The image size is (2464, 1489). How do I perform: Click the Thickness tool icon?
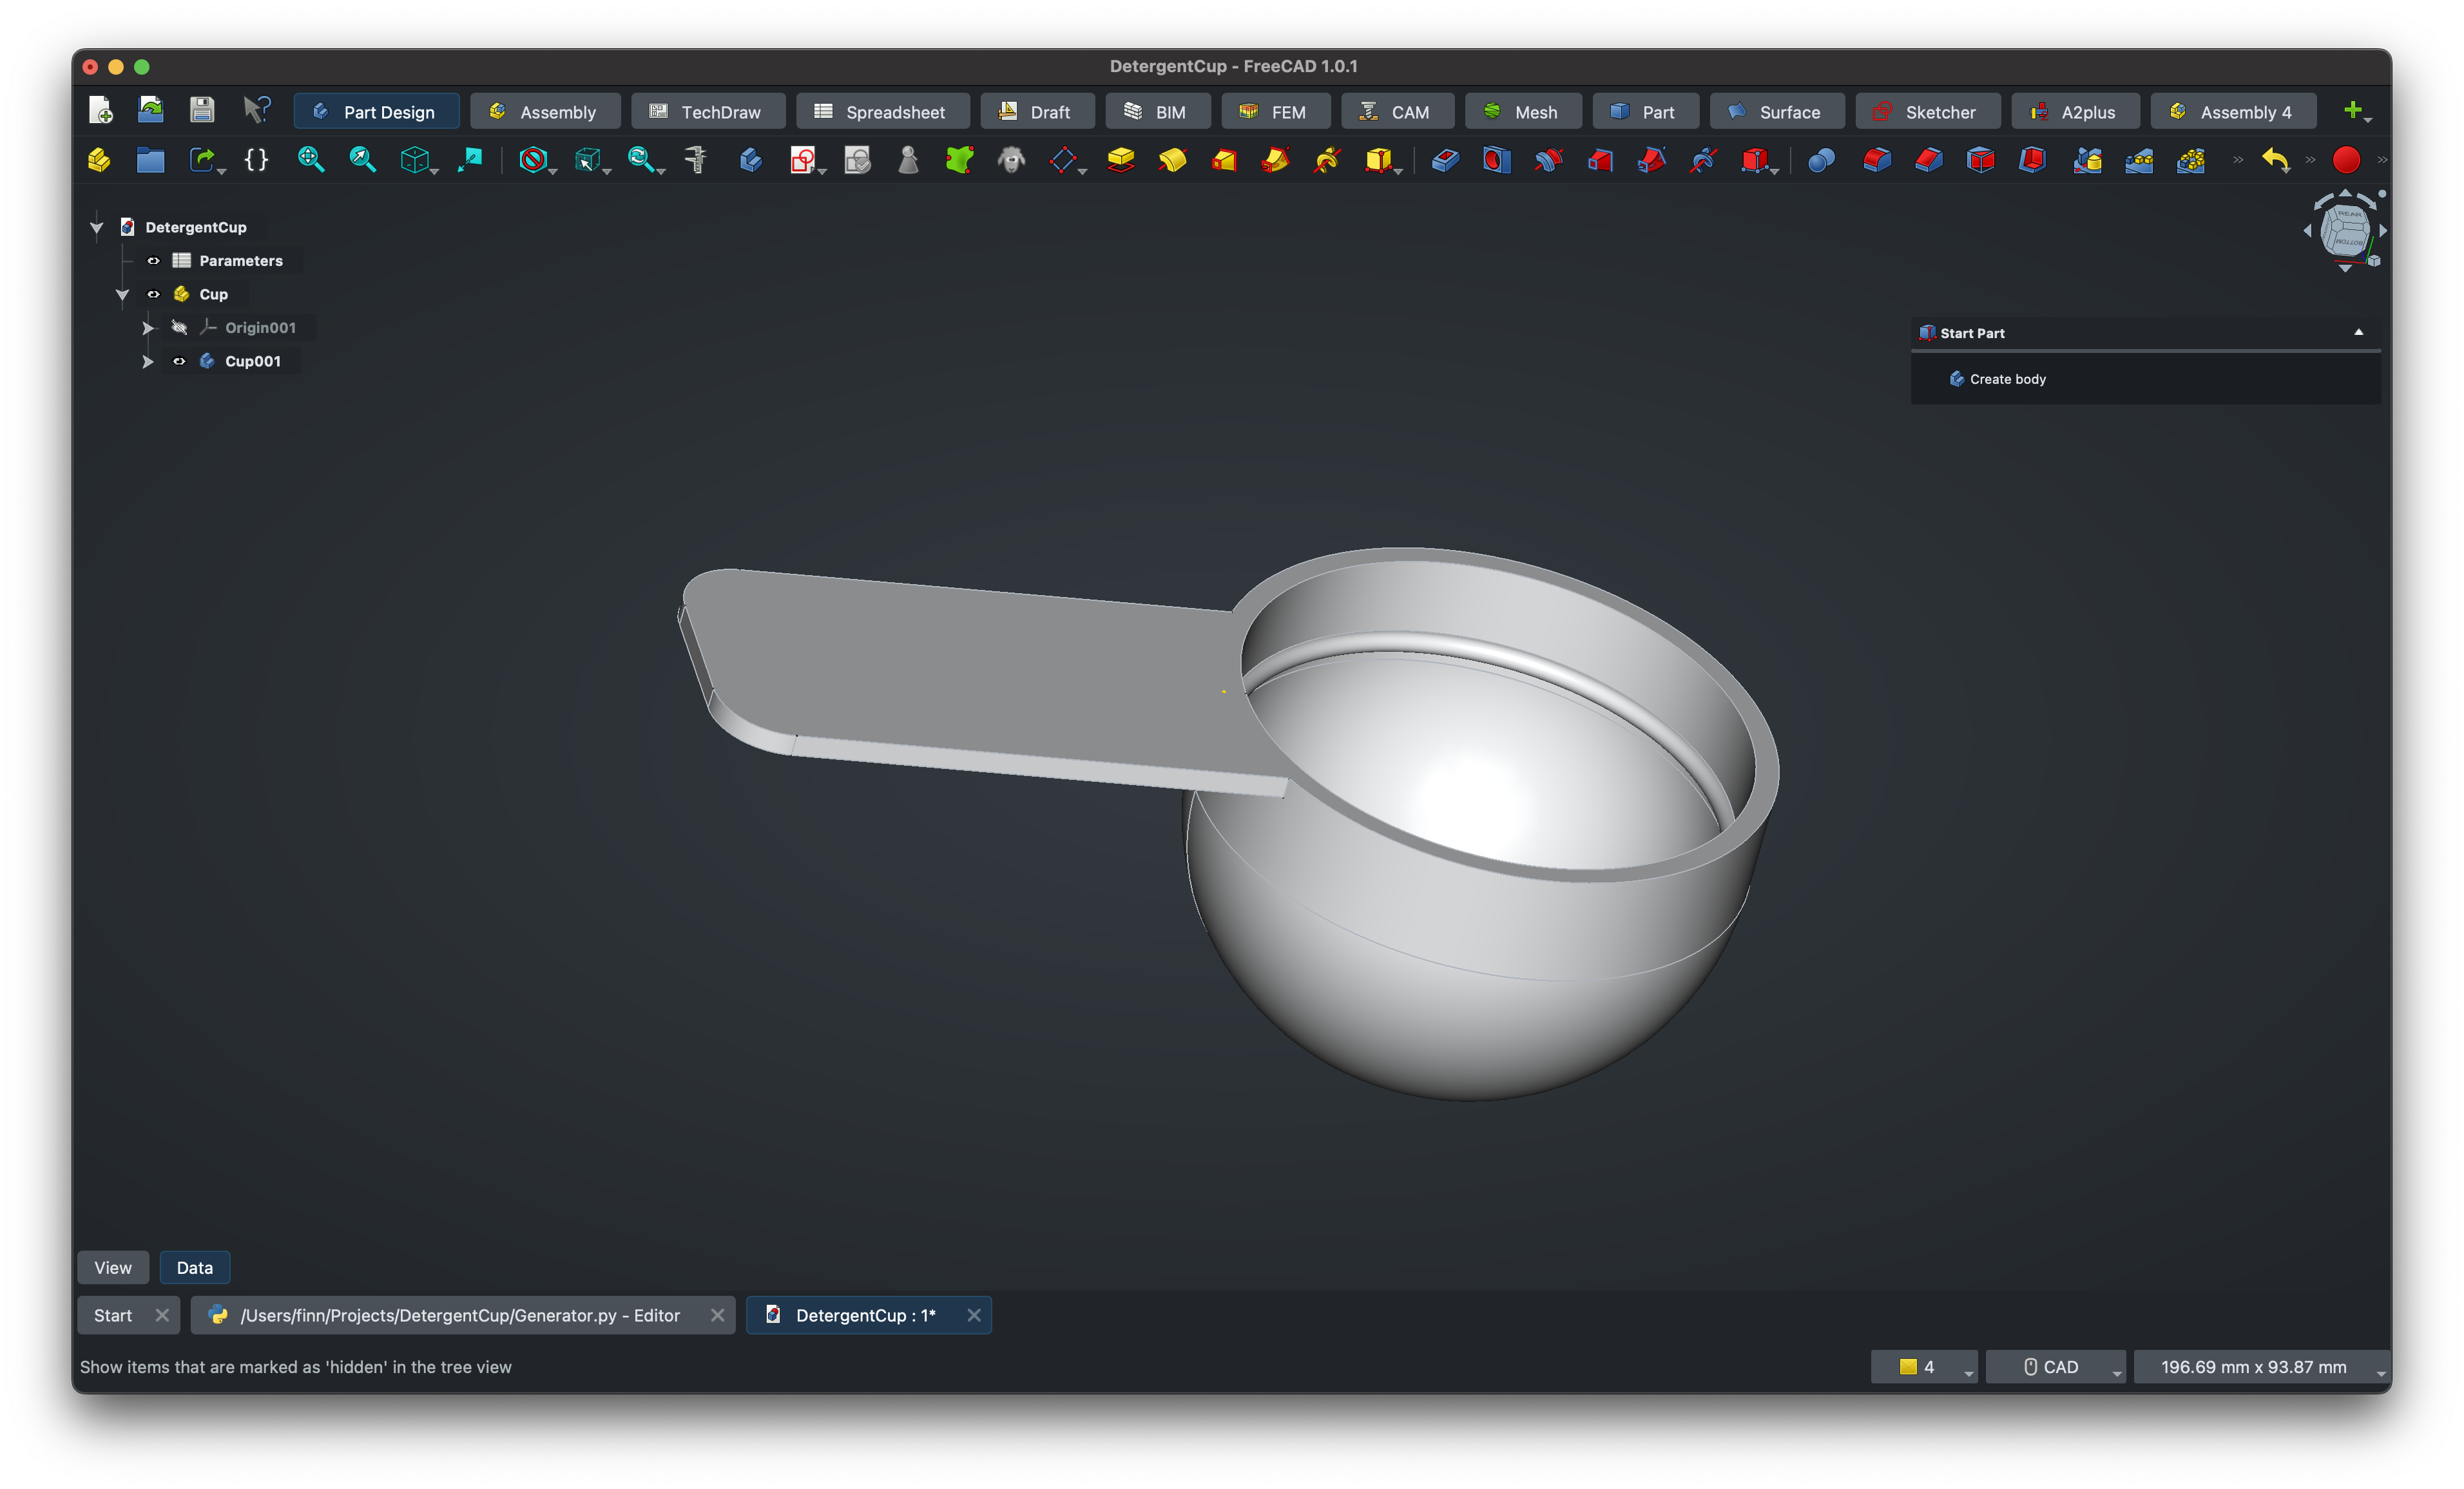(x=2033, y=160)
